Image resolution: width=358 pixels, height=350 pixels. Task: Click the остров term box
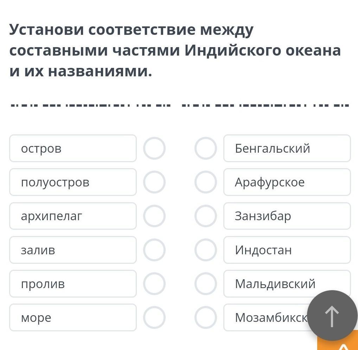pos(73,148)
